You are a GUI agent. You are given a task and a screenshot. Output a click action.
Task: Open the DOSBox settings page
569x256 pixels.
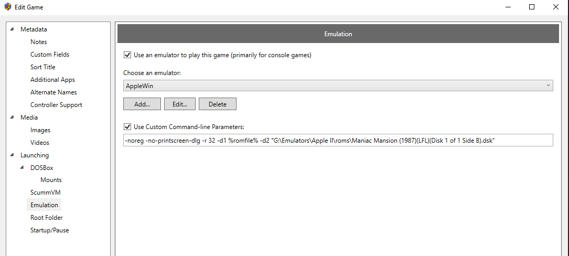[42, 168]
